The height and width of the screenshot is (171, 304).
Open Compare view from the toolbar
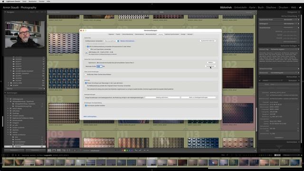pos(59,150)
